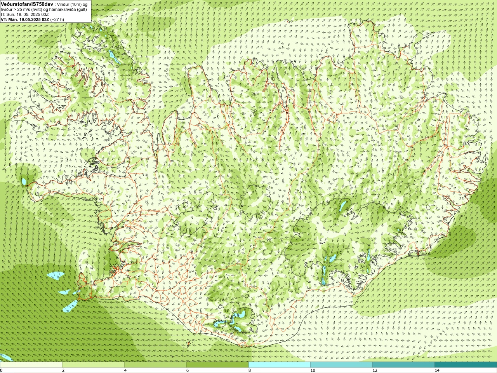
Task: Click the legend scale value '6'
Action: 188,371
